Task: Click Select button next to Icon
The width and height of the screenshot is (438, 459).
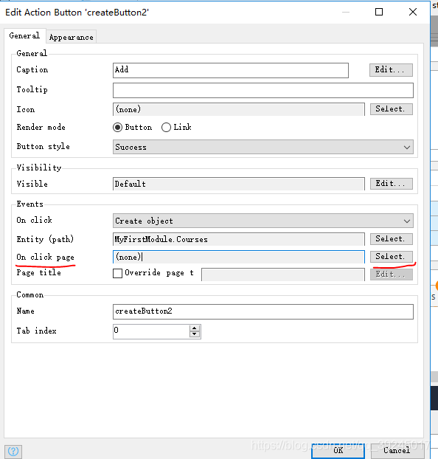Action: 392,109
